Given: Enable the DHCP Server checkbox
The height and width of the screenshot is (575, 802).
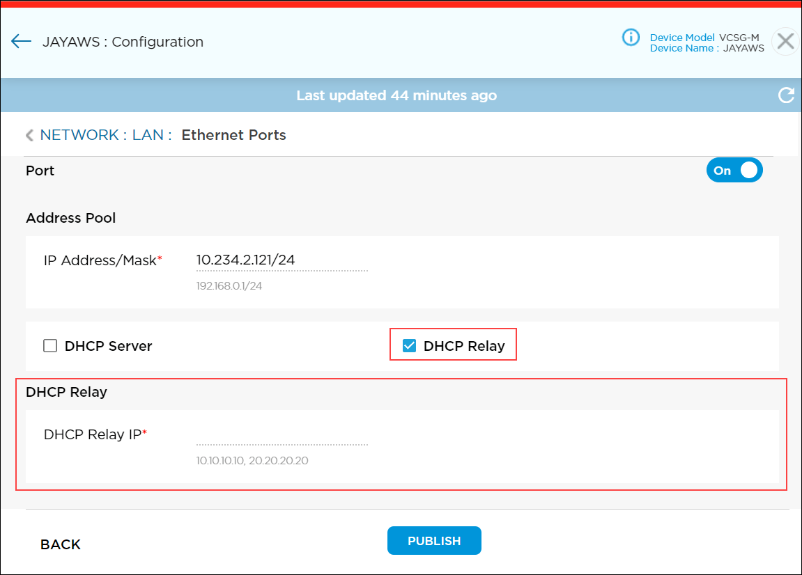Looking at the screenshot, I should (x=49, y=345).
